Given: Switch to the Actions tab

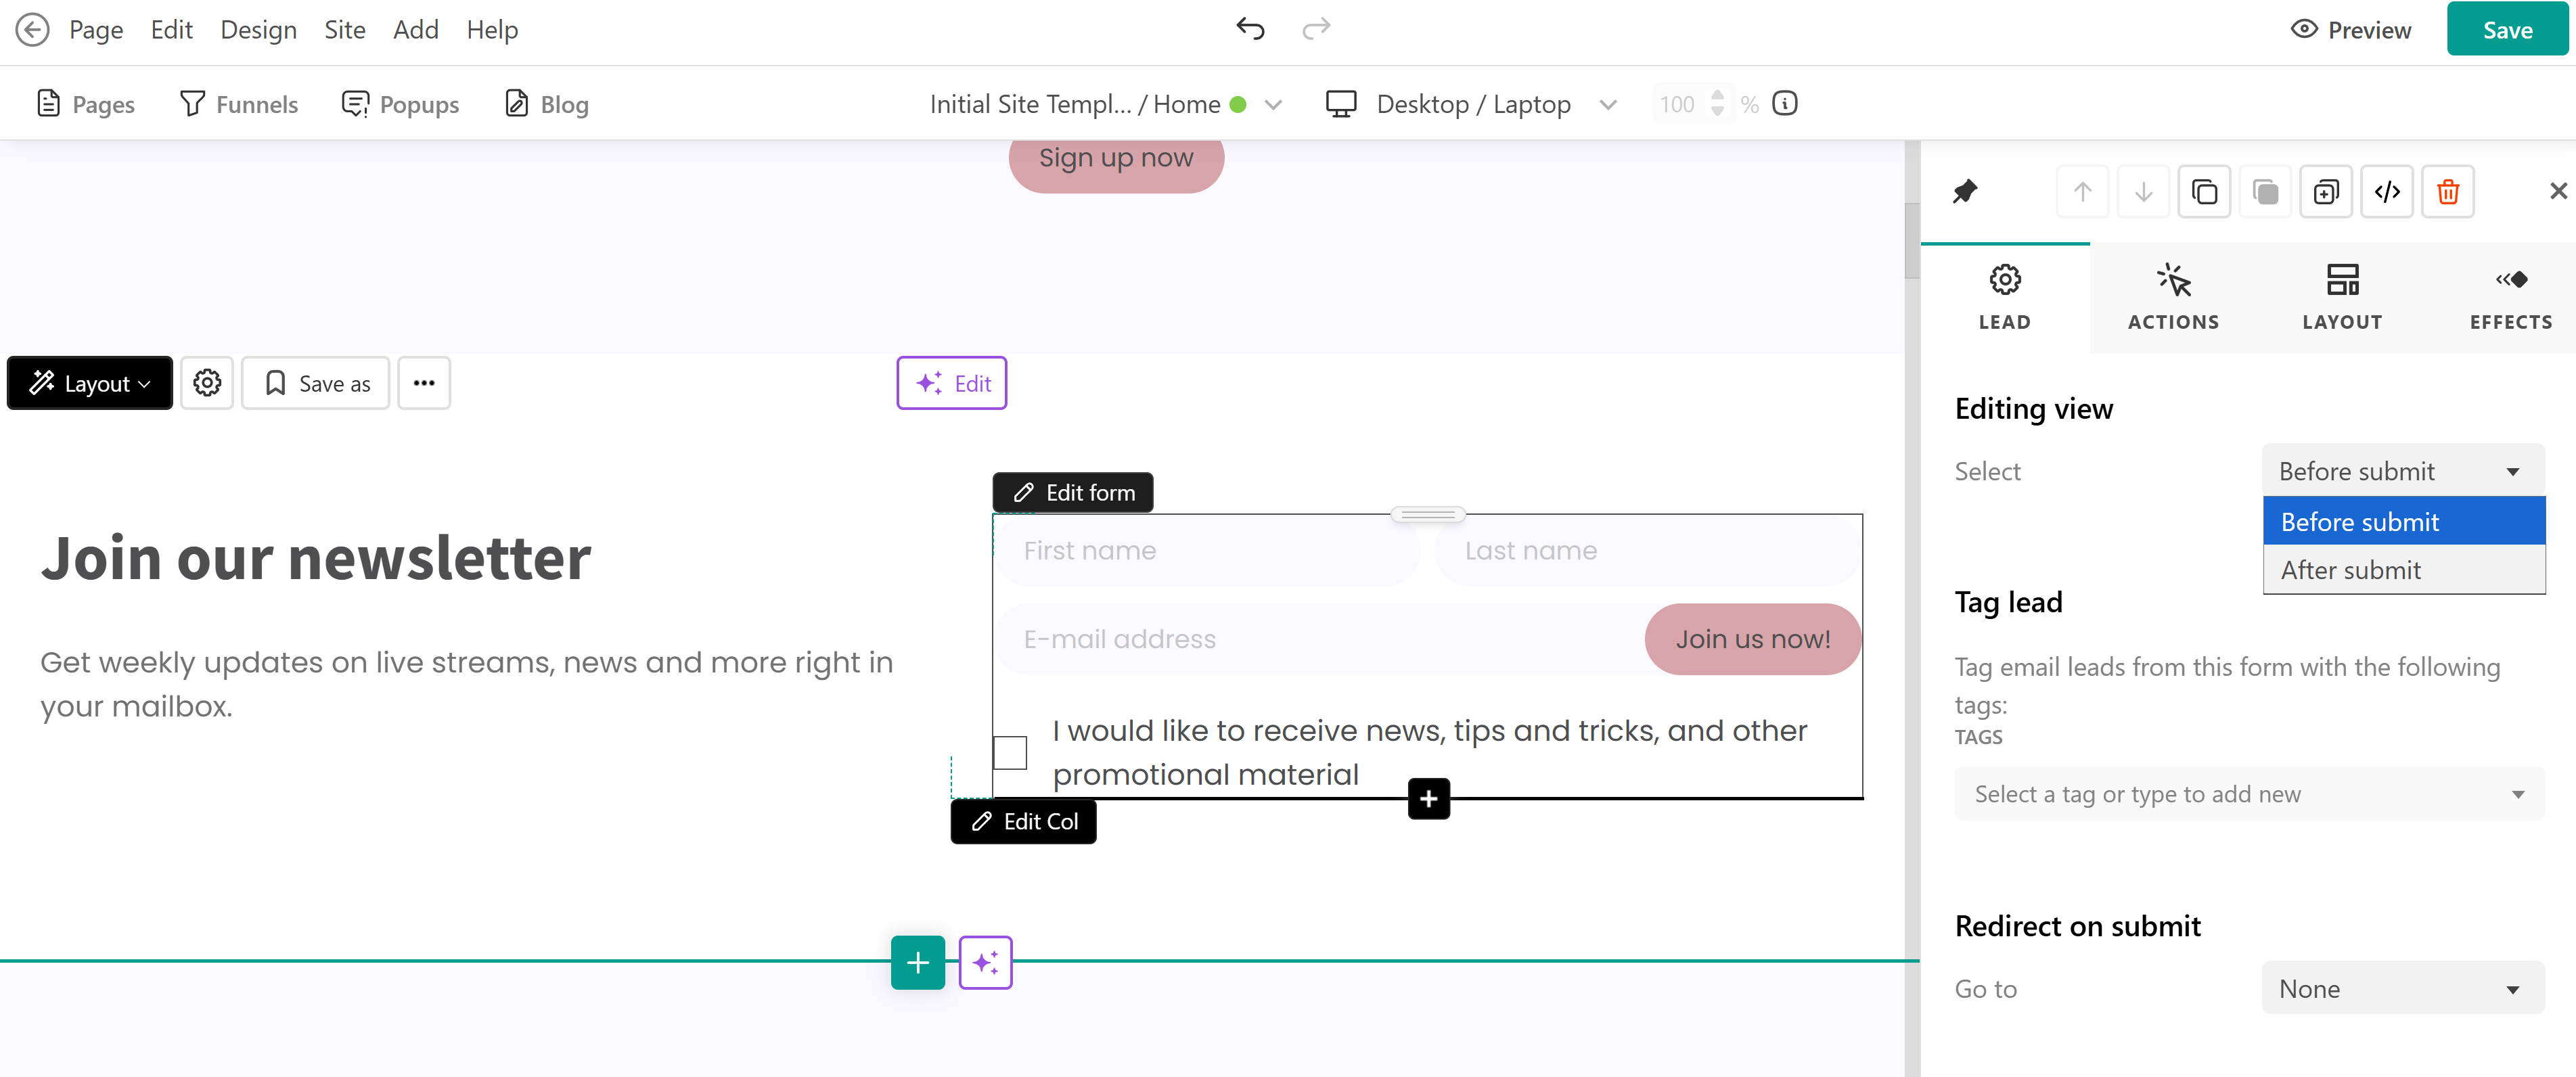Looking at the screenshot, I should 2173,297.
